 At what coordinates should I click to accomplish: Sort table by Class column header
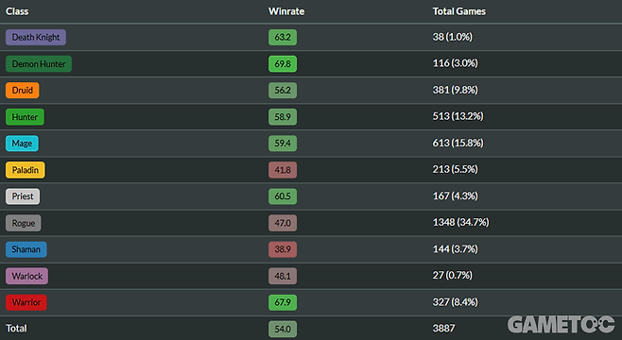(17, 11)
